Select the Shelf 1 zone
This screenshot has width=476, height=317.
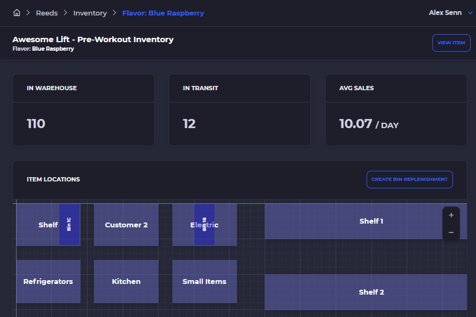click(366, 221)
